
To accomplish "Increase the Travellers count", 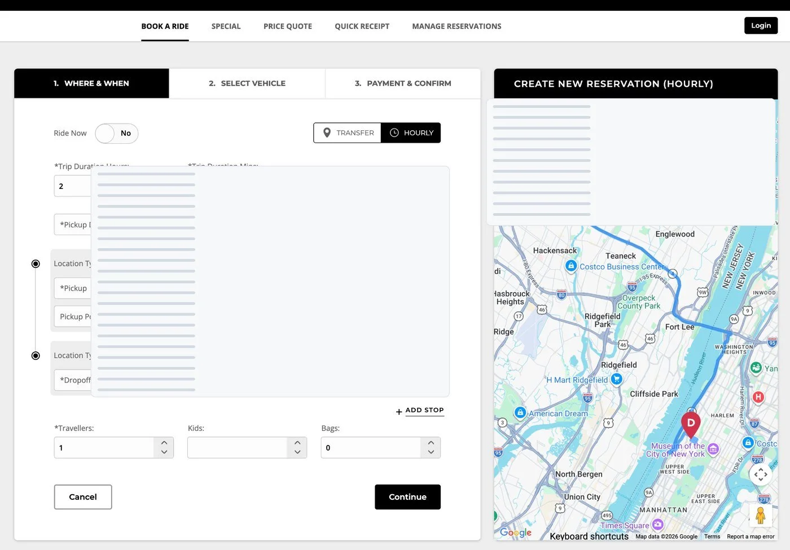I will (164, 443).
